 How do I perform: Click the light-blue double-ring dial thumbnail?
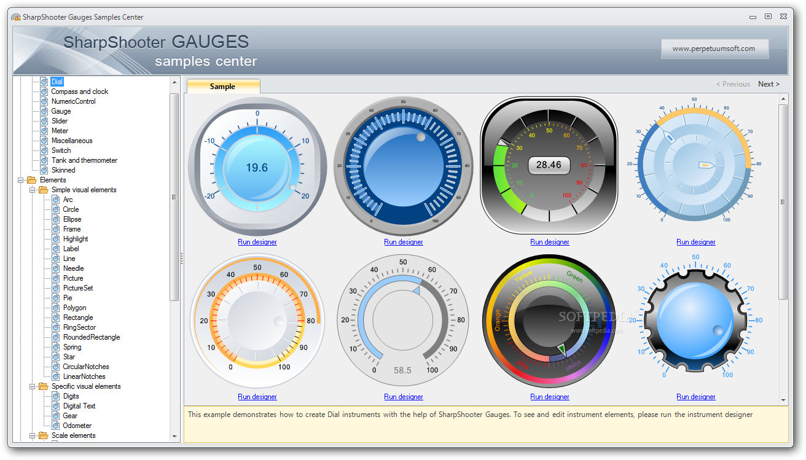click(694, 165)
